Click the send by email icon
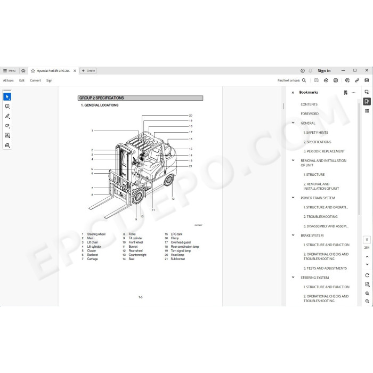This screenshot has width=373, height=373. click(x=367, y=80)
